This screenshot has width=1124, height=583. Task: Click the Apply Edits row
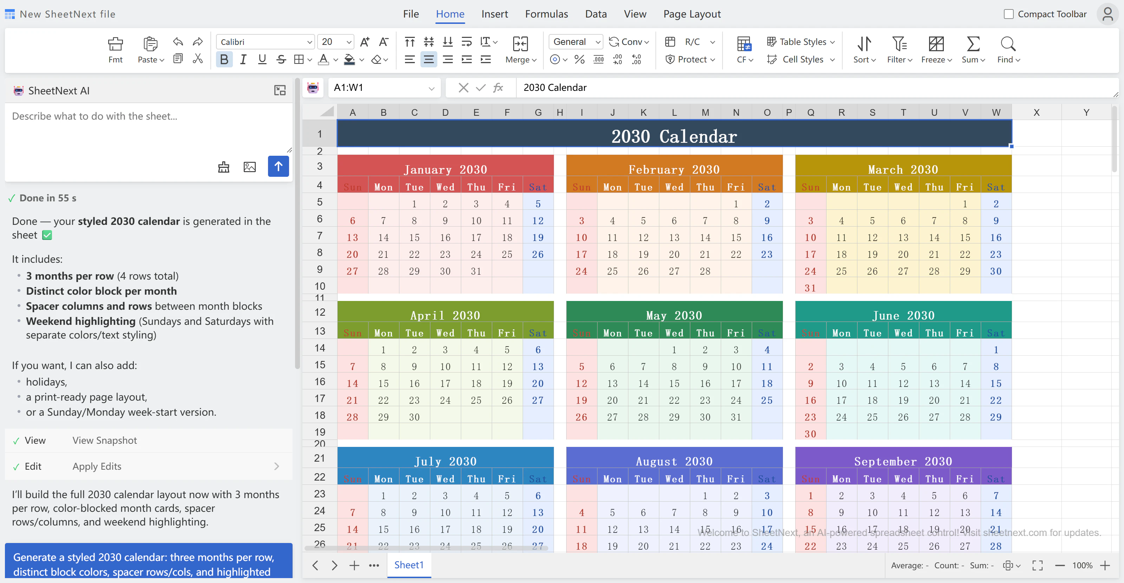[x=148, y=466]
